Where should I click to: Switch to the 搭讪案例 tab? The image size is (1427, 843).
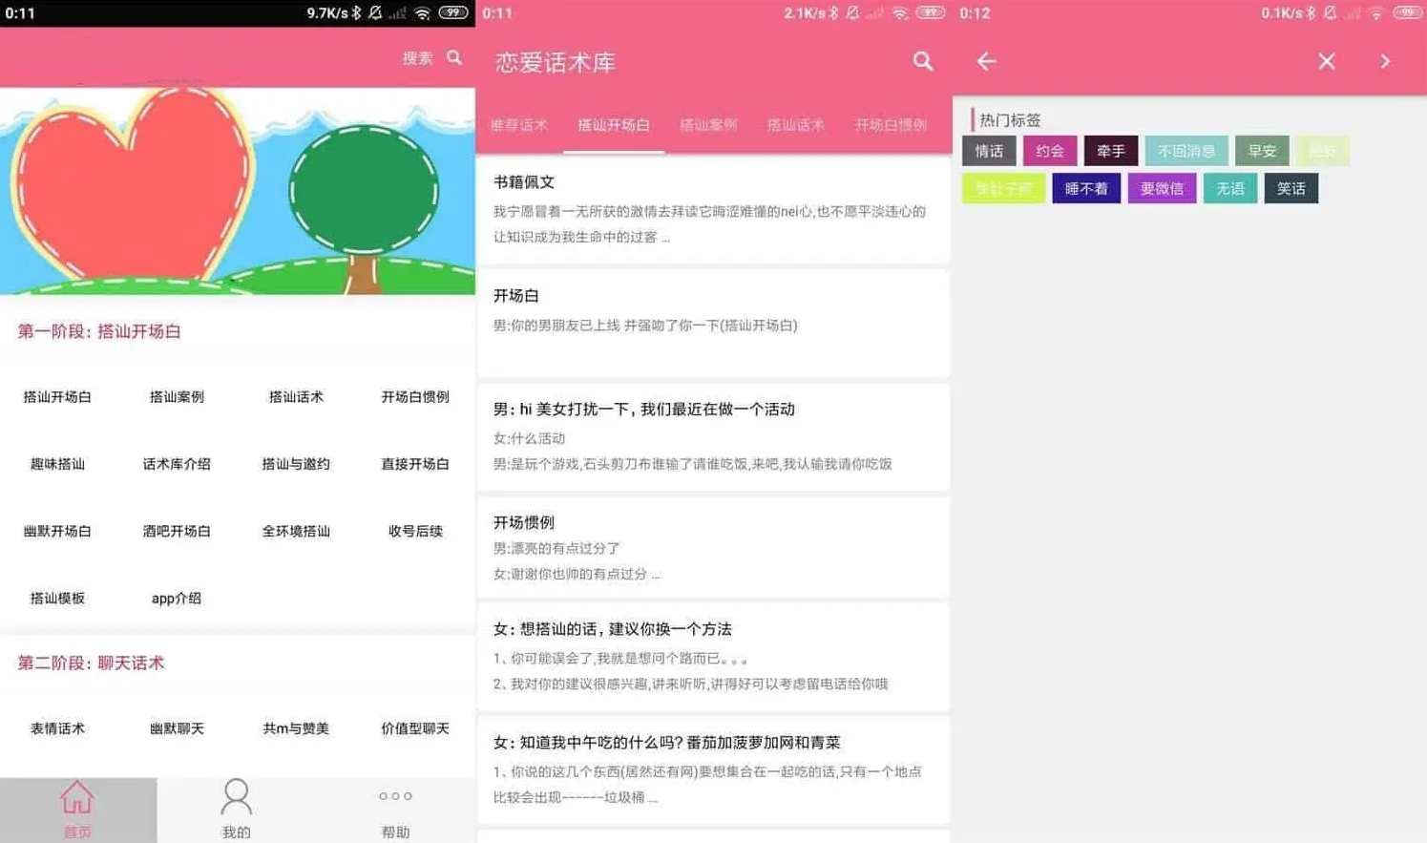[x=708, y=124]
